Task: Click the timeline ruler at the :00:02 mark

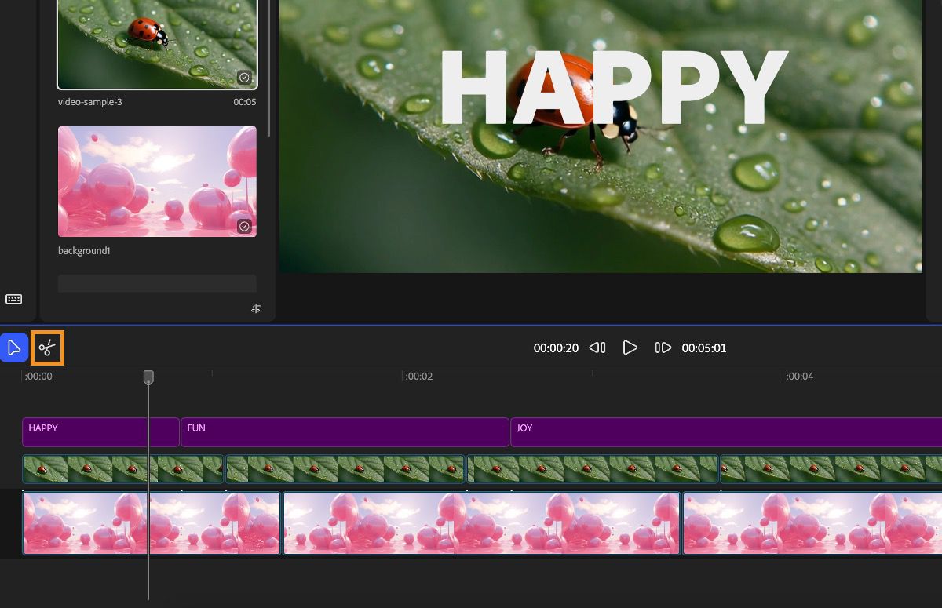Action: point(419,377)
